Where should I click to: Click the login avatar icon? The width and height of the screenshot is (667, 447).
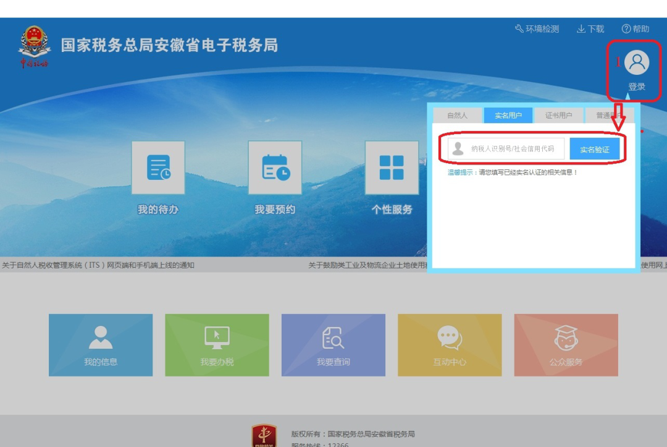pos(636,62)
